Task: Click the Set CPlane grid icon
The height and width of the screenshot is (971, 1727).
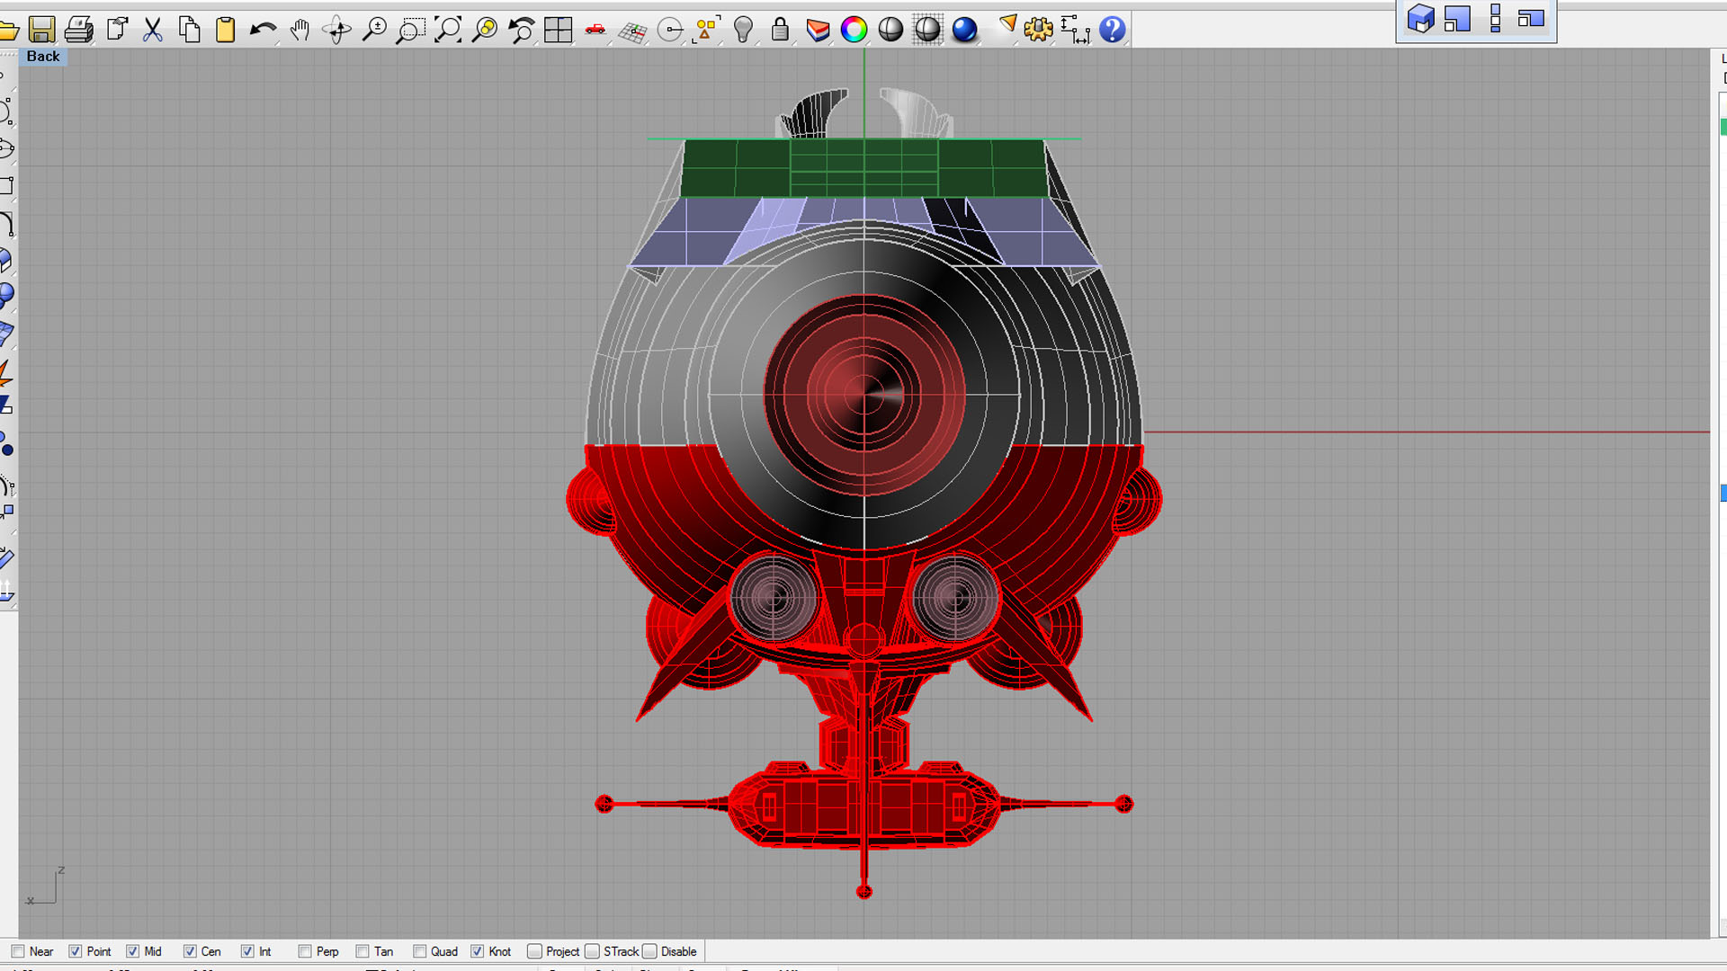Action: tap(632, 31)
